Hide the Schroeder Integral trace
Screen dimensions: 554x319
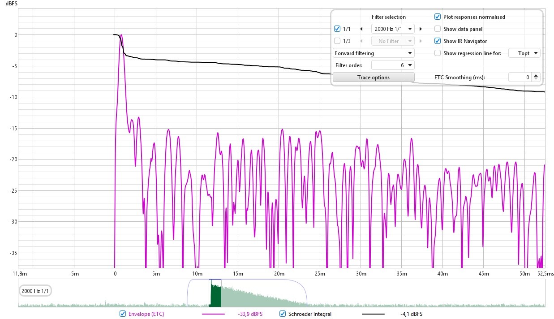283,314
